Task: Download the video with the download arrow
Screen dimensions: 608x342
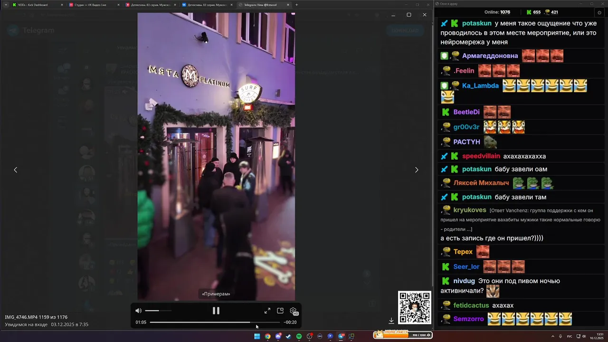Action: (391, 321)
